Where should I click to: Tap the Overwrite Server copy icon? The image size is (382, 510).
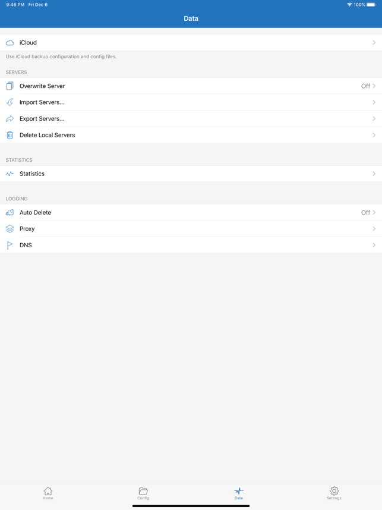[10, 86]
